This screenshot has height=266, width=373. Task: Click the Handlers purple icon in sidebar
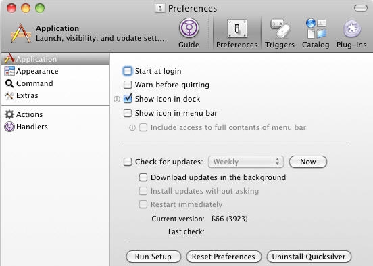click(9, 127)
